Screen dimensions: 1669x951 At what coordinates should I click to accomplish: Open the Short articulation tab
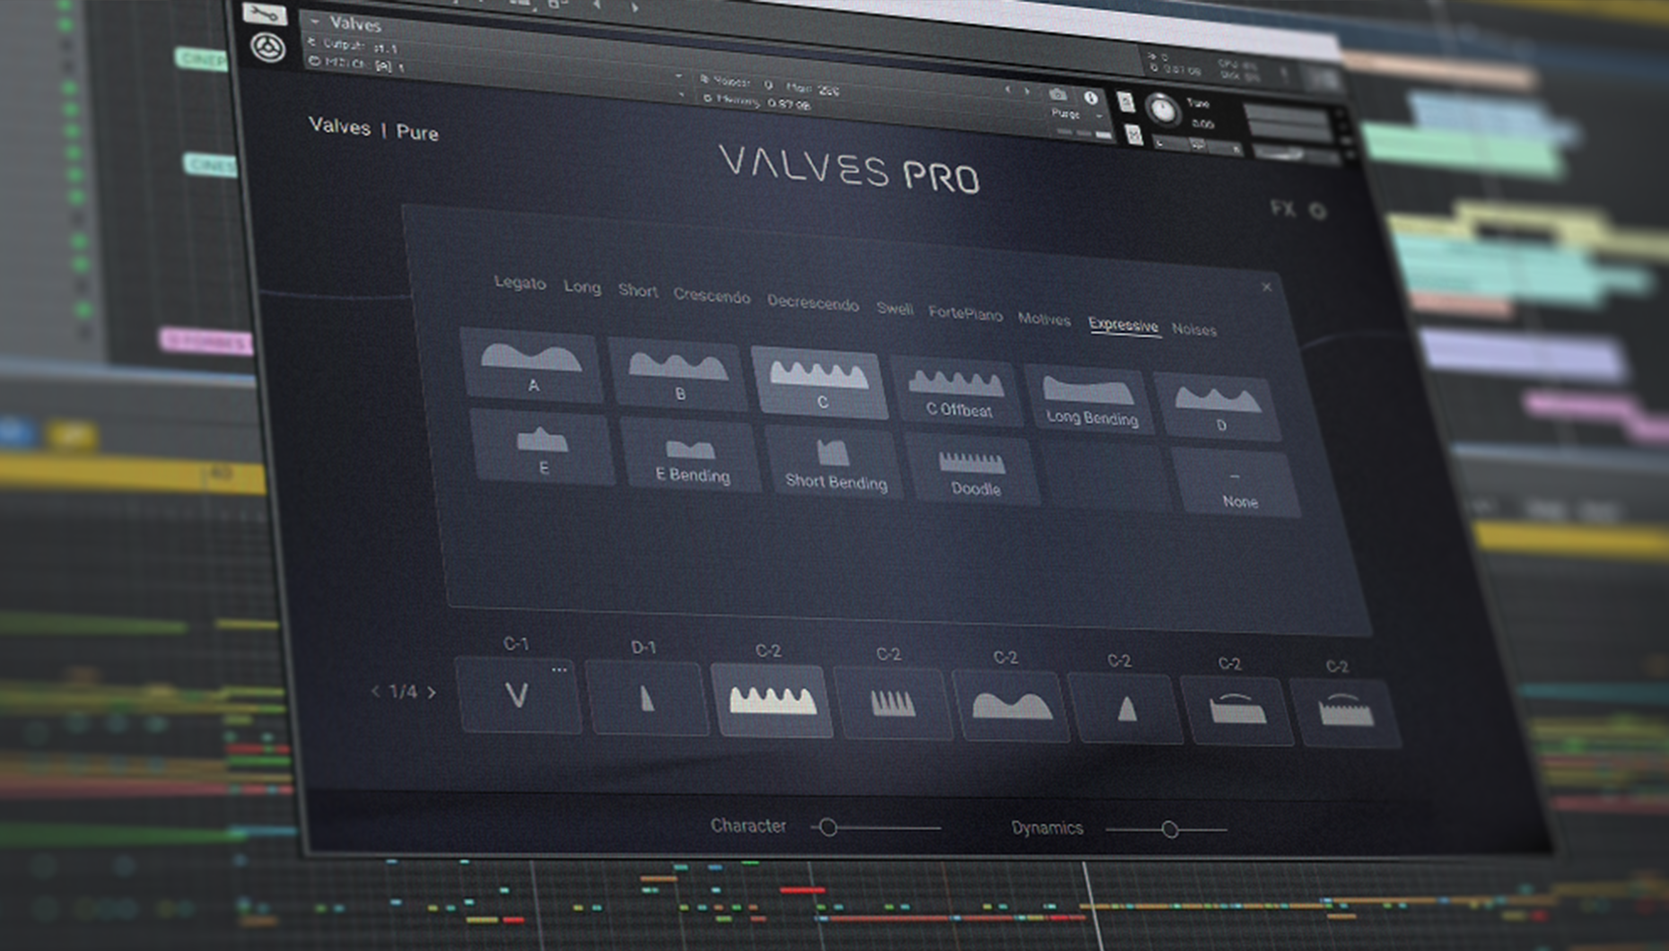[x=638, y=292]
